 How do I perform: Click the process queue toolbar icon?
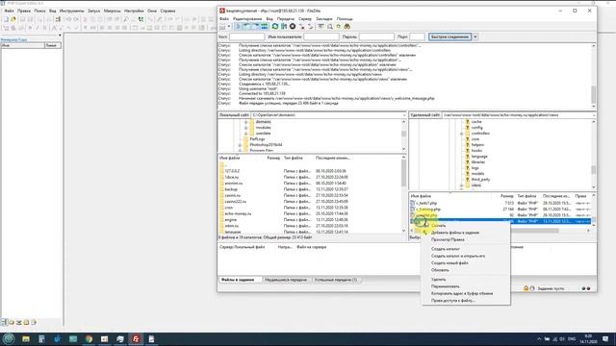[x=284, y=27]
